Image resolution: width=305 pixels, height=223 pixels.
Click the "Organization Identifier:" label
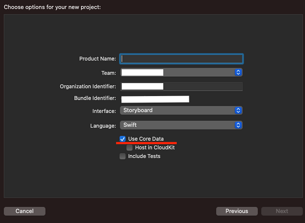(88, 87)
